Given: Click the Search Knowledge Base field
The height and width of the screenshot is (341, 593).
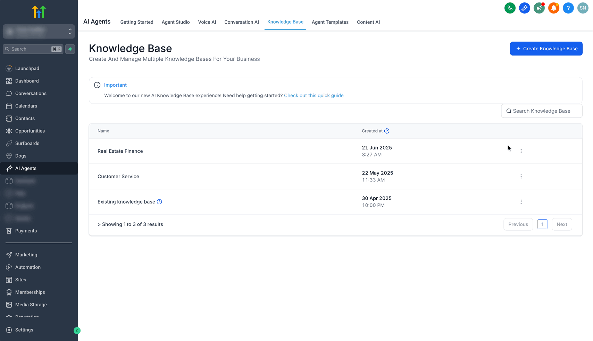Looking at the screenshot, I should pos(542,111).
